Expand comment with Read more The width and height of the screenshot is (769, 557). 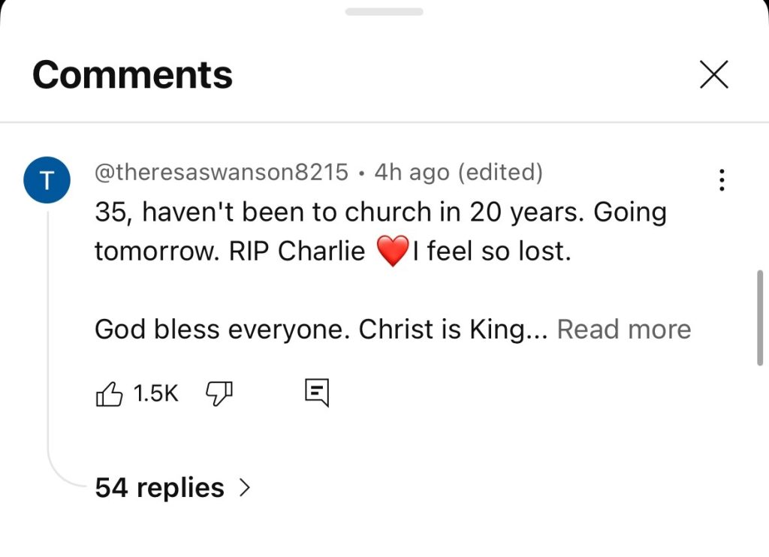click(623, 330)
